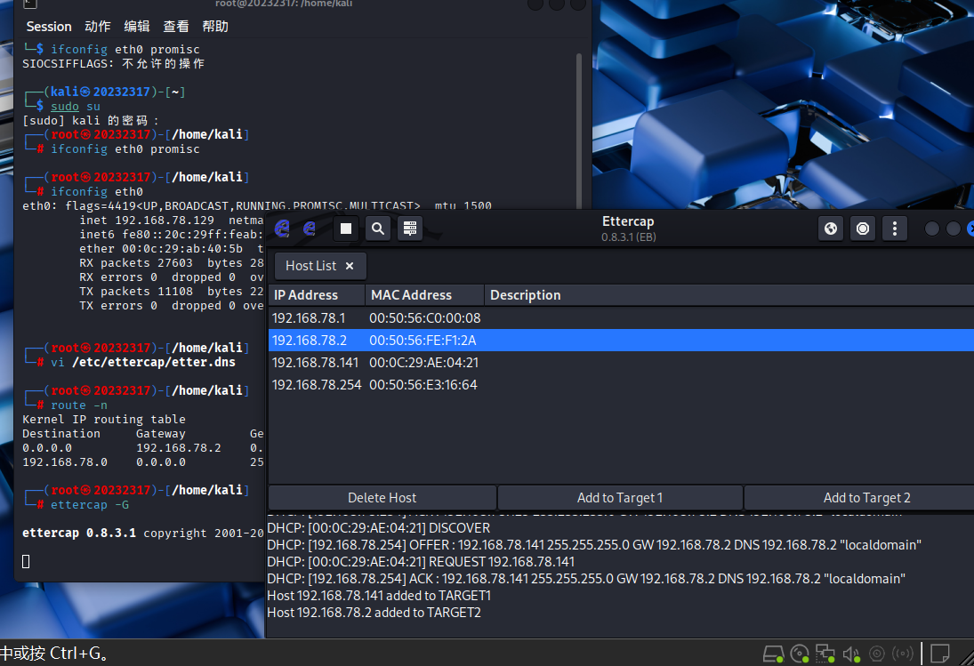
Task: Click VM wireless broadcast status icon
Action: coord(903,654)
